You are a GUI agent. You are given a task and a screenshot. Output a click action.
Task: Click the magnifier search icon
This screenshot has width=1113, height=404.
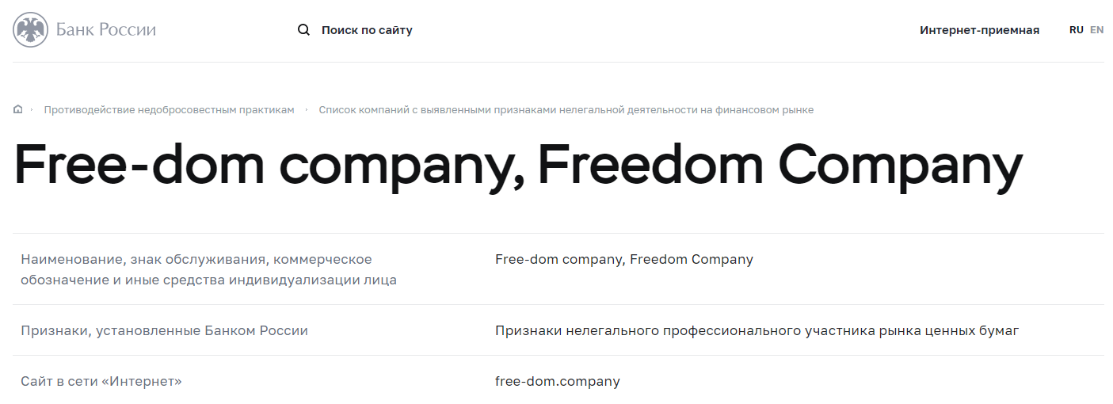coord(303,30)
